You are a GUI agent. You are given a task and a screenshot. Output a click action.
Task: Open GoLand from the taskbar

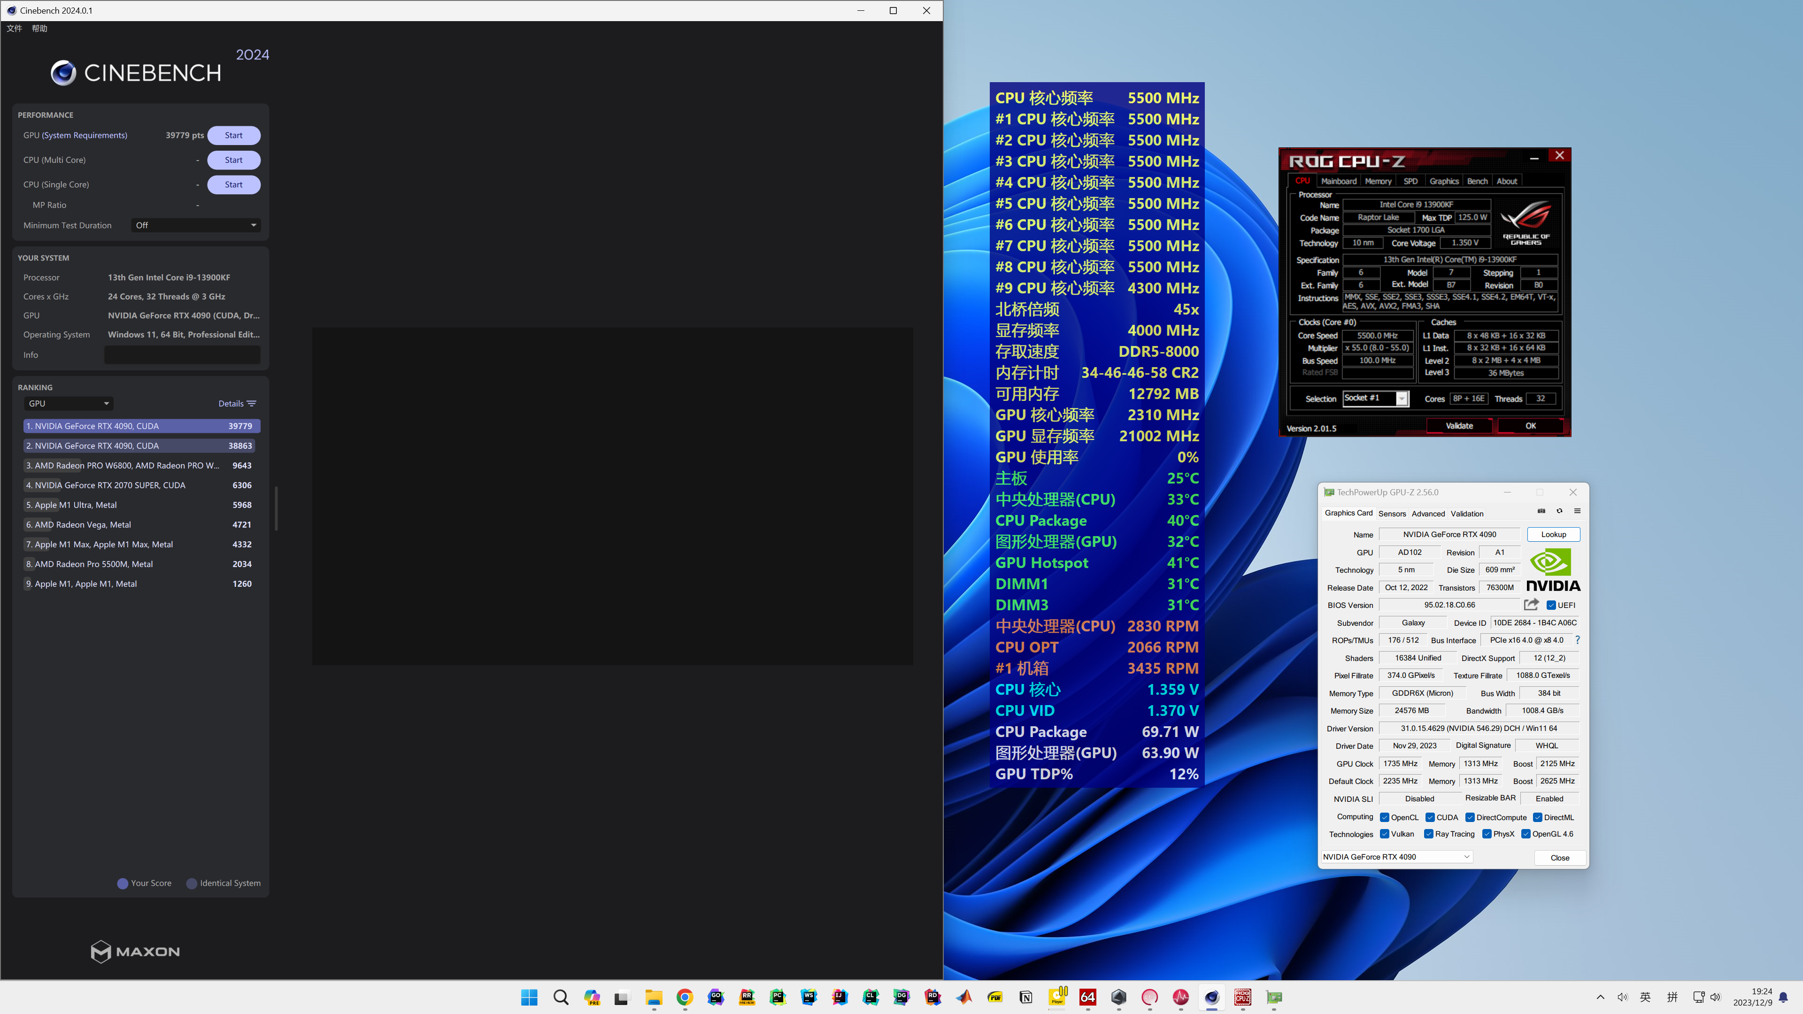[x=715, y=997]
